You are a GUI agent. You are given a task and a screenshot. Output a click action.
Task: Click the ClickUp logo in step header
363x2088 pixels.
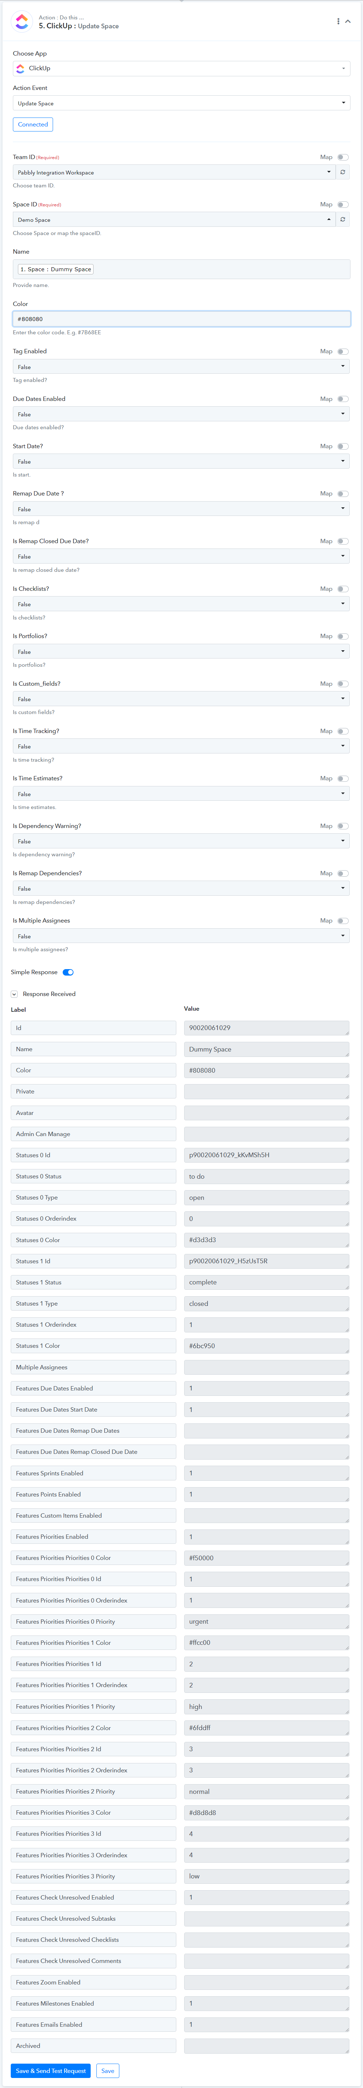click(x=22, y=22)
